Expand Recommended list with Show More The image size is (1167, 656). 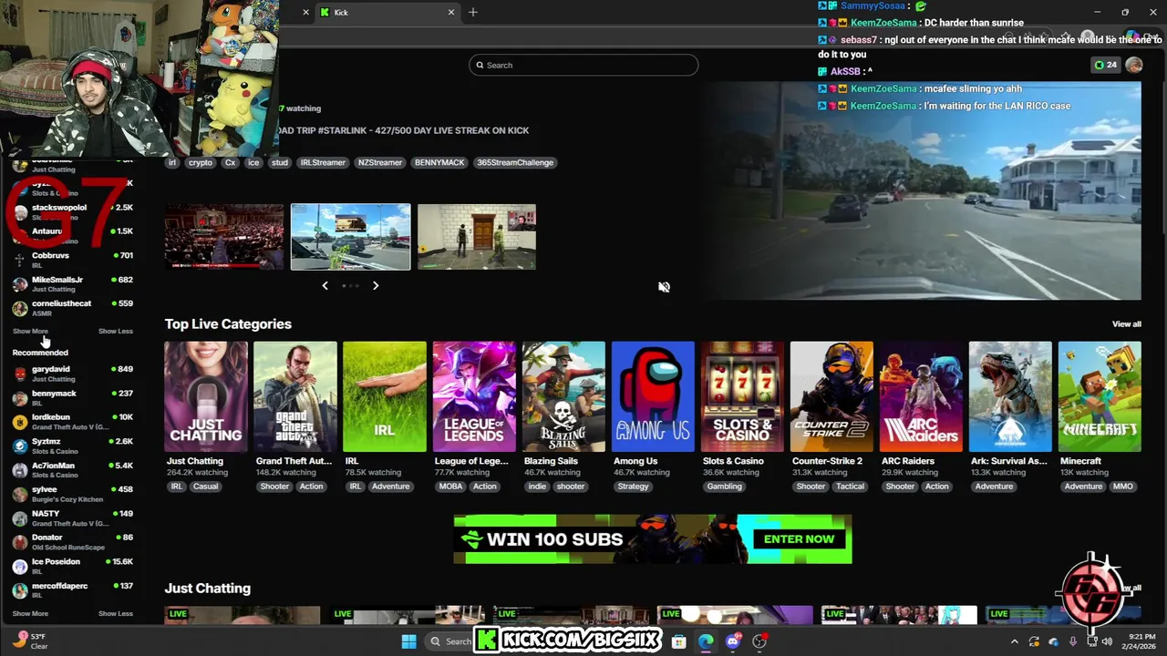[30, 614]
